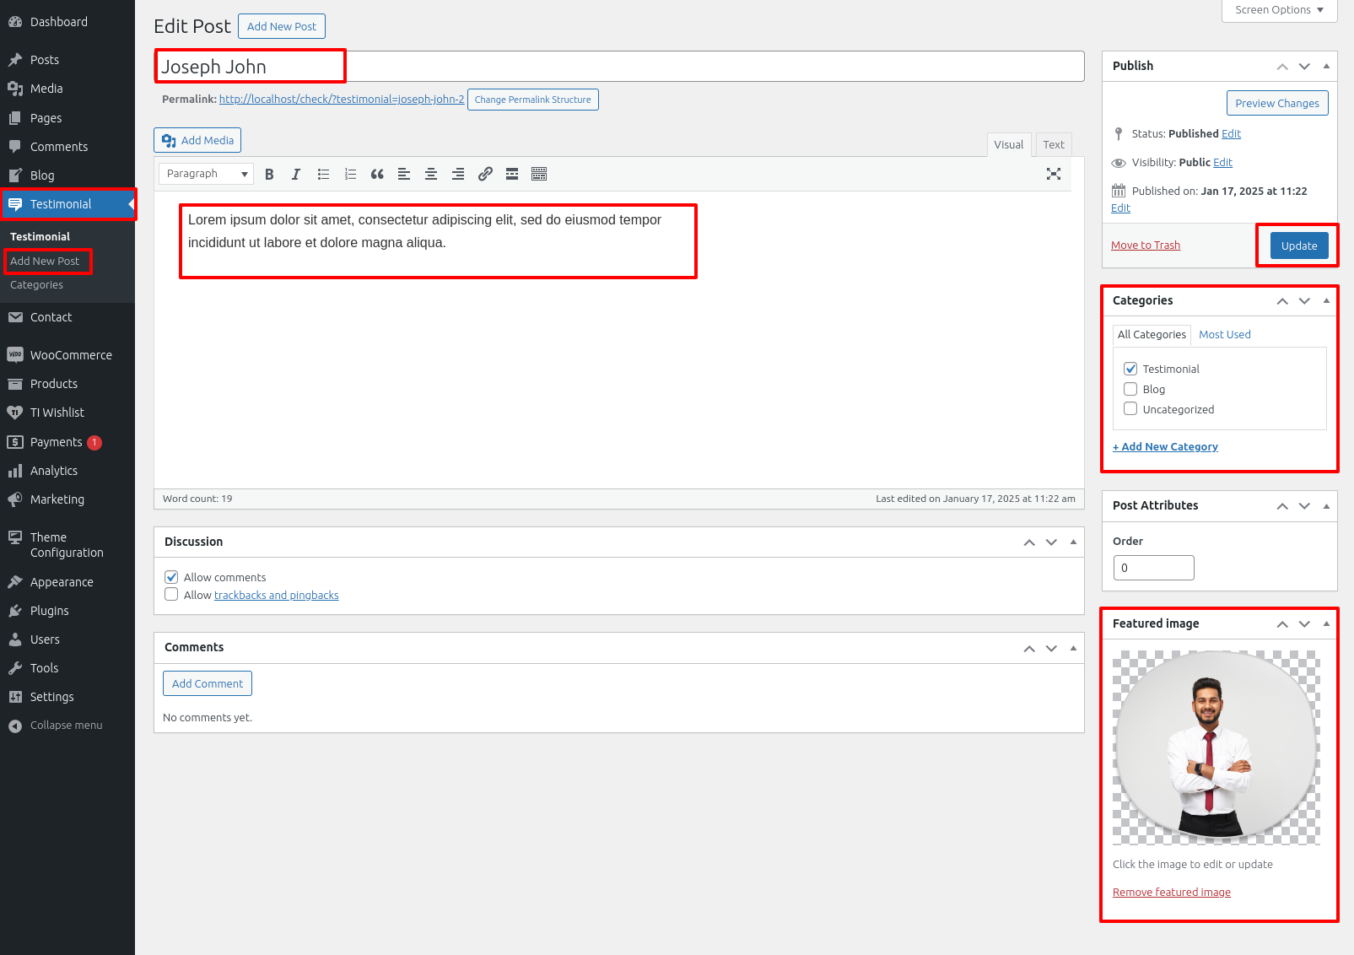This screenshot has height=955, width=1354.
Task: Switch to the Text editor tab
Action: tap(1054, 144)
